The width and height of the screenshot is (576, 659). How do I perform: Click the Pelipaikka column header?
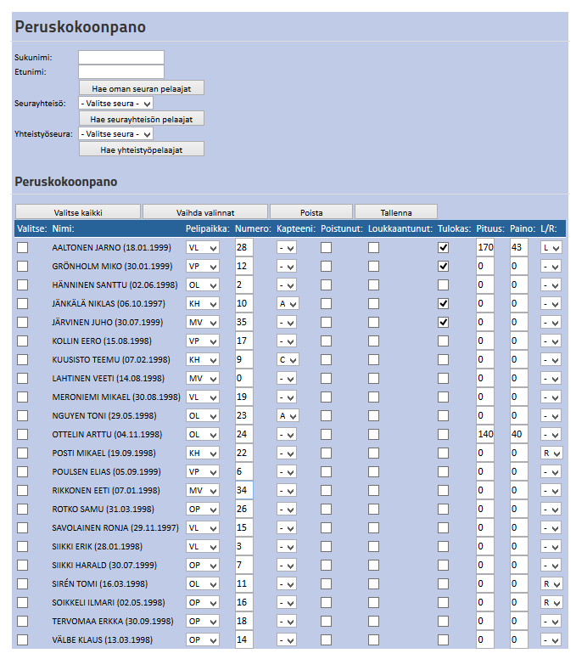tap(207, 228)
